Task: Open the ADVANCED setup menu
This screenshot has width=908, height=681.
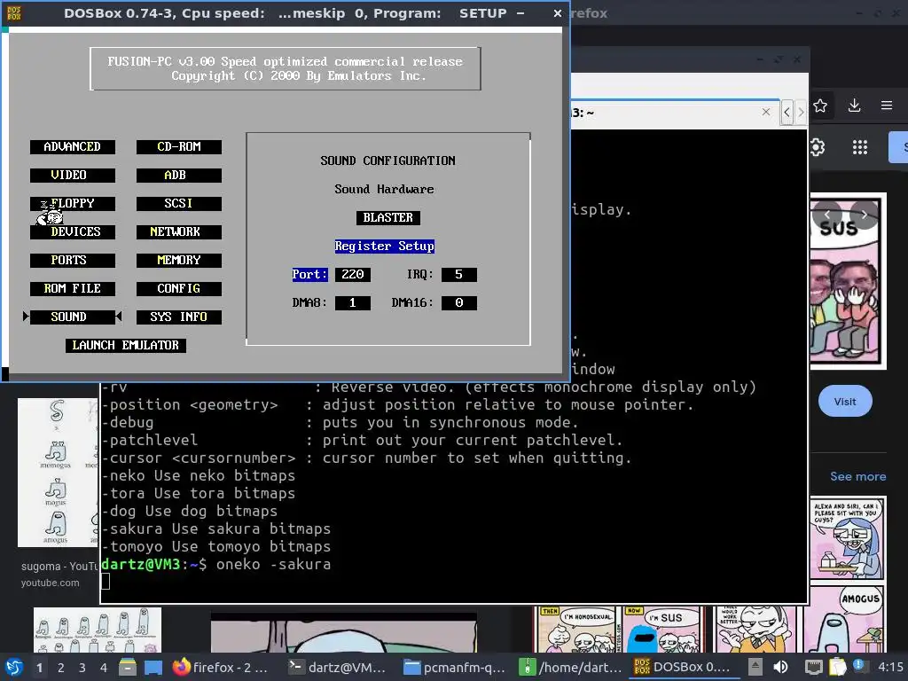Action: coord(73,147)
